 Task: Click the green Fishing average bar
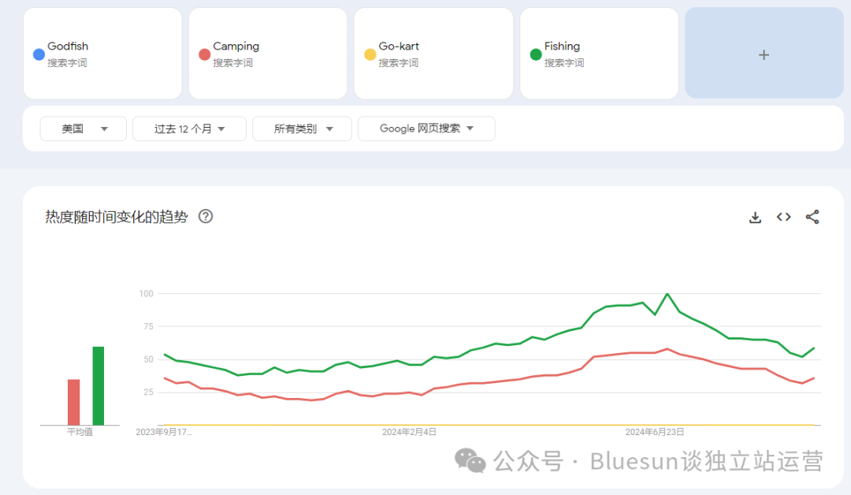(x=98, y=386)
